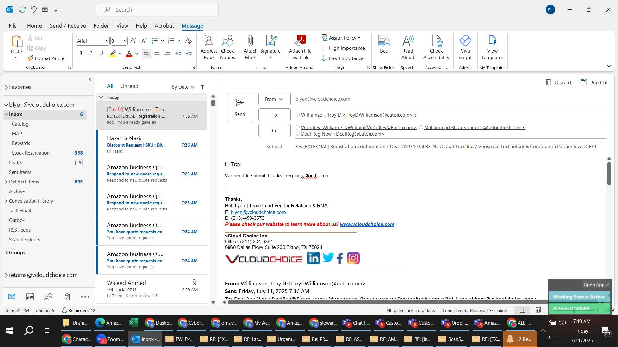
Task: Show the Bcc field
Action: pos(384,44)
